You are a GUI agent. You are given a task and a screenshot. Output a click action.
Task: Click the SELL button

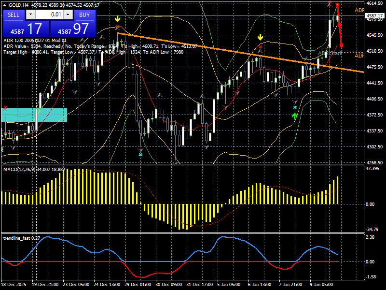pyautogui.click(x=14, y=15)
